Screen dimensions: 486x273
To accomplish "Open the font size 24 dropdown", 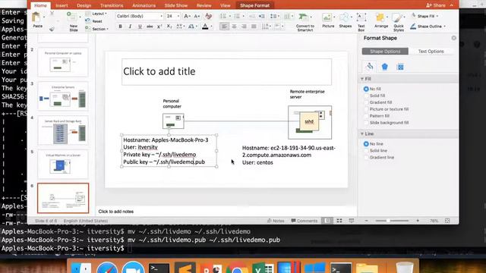I will (x=178, y=16).
